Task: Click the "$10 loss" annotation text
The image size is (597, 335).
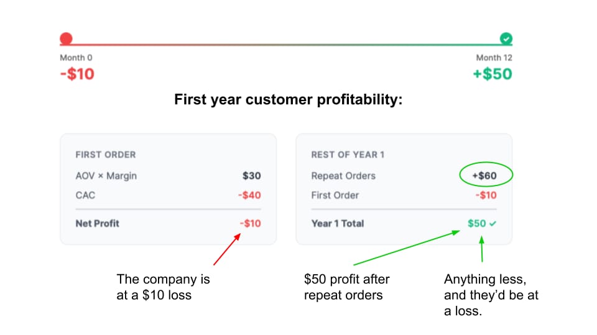Action: (x=154, y=295)
